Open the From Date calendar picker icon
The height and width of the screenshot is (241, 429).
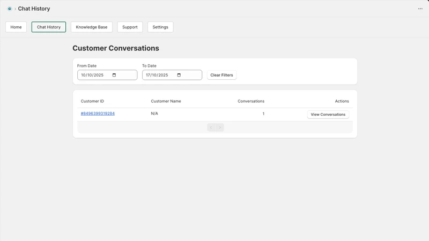pos(114,75)
